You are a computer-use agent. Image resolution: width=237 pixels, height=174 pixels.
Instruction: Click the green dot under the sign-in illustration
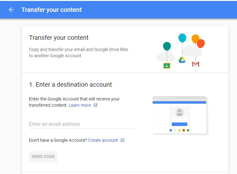188,130
